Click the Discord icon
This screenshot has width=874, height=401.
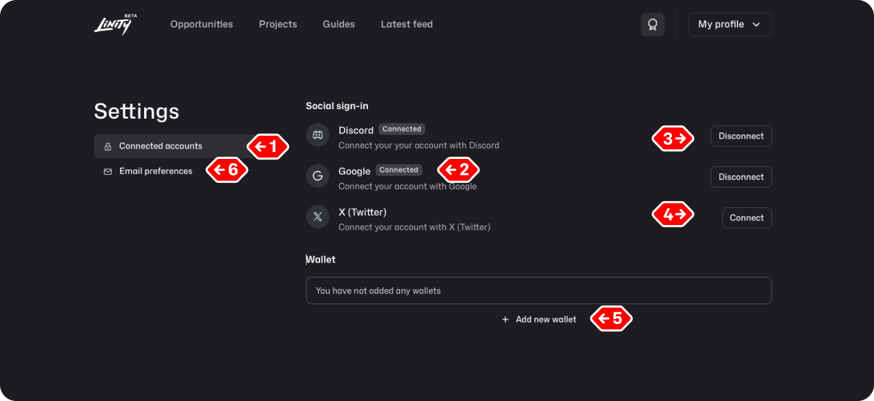coord(318,135)
